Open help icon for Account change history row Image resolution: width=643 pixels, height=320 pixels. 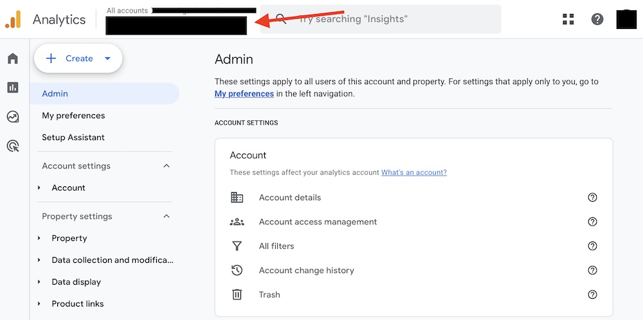coord(592,270)
